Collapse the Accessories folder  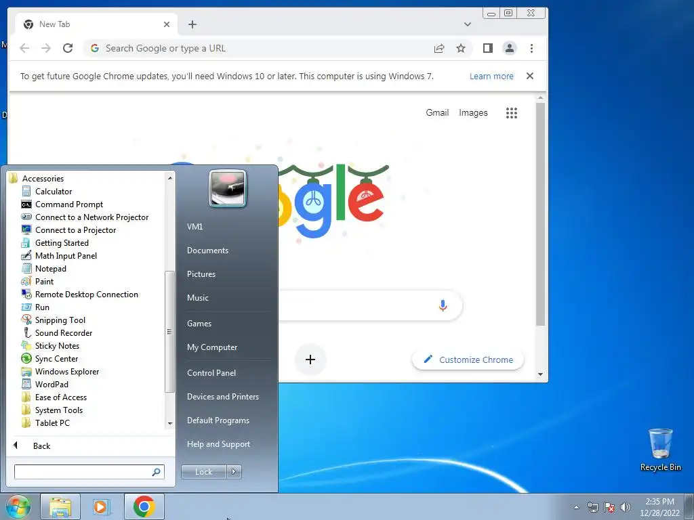click(x=43, y=179)
